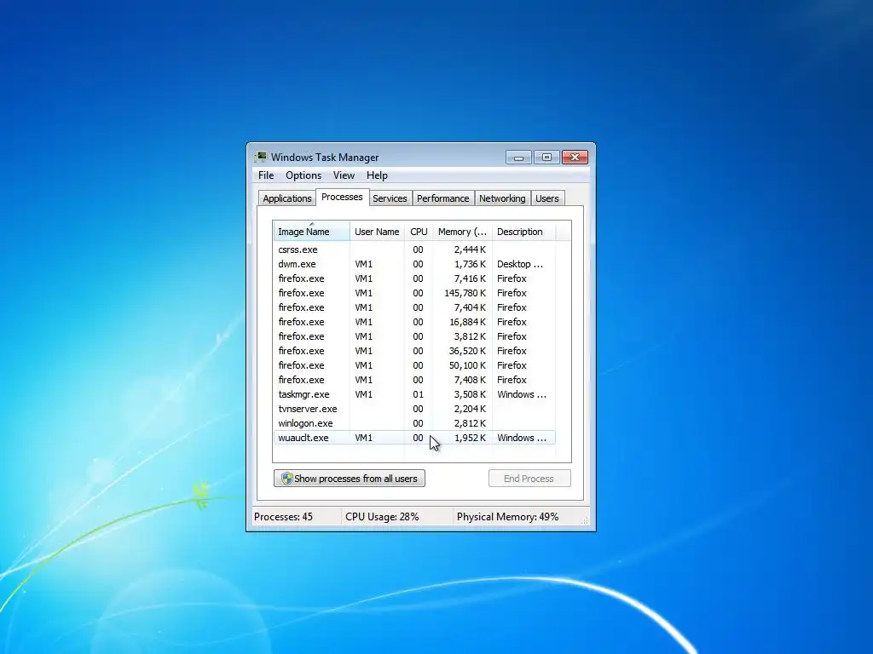The width and height of the screenshot is (873, 654).
Task: Open the Help menu
Action: (377, 175)
